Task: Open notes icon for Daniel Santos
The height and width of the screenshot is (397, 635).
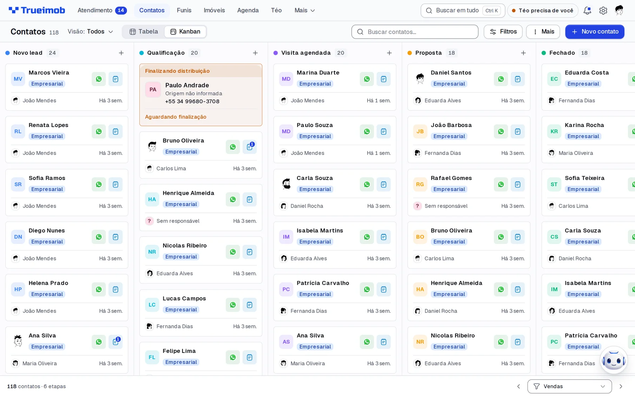Action: pyautogui.click(x=518, y=79)
